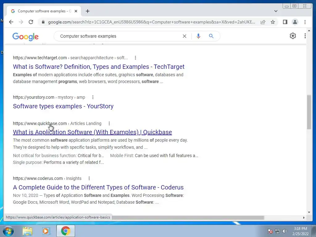Reload the current page

[x=31, y=22]
